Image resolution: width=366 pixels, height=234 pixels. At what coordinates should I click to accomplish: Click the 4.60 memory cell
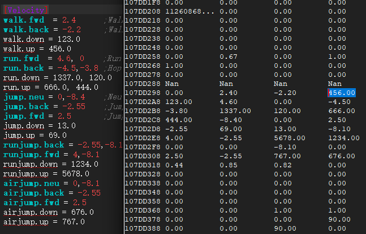point(229,102)
